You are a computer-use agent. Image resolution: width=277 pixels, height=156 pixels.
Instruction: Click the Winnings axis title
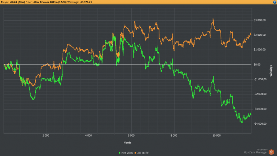point(271,71)
